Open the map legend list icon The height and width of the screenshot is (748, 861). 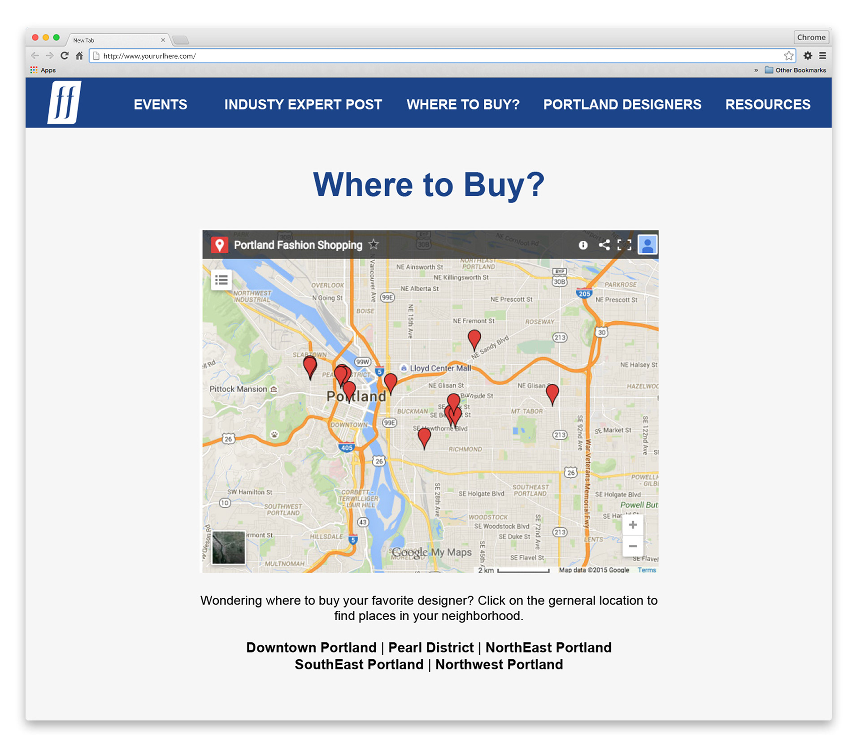[x=221, y=280]
